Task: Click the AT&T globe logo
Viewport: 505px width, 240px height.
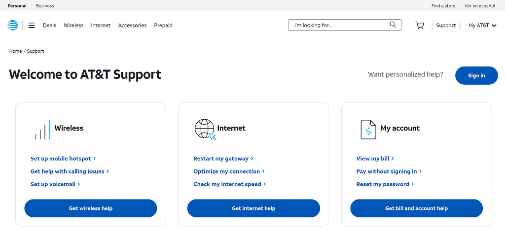Action: [13, 25]
